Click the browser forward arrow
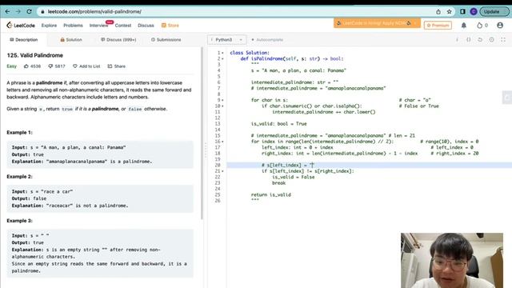The image size is (512, 288). (x=18, y=11)
